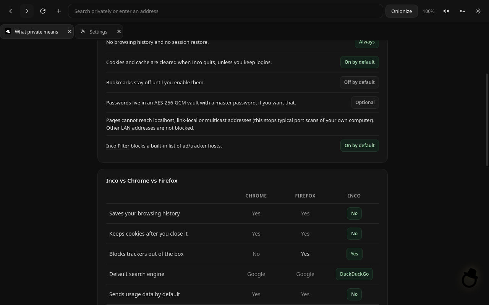489x305 pixels.
Task: Open the 100% zoom level indicator
Action: click(x=429, y=11)
